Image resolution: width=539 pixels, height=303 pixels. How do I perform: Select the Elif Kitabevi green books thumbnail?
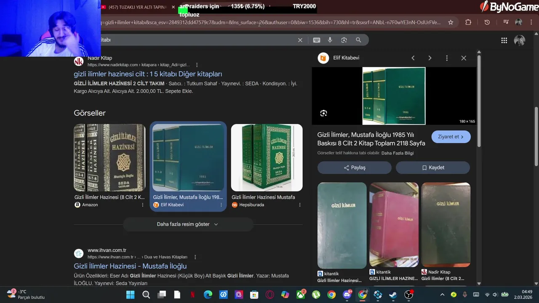point(188,157)
